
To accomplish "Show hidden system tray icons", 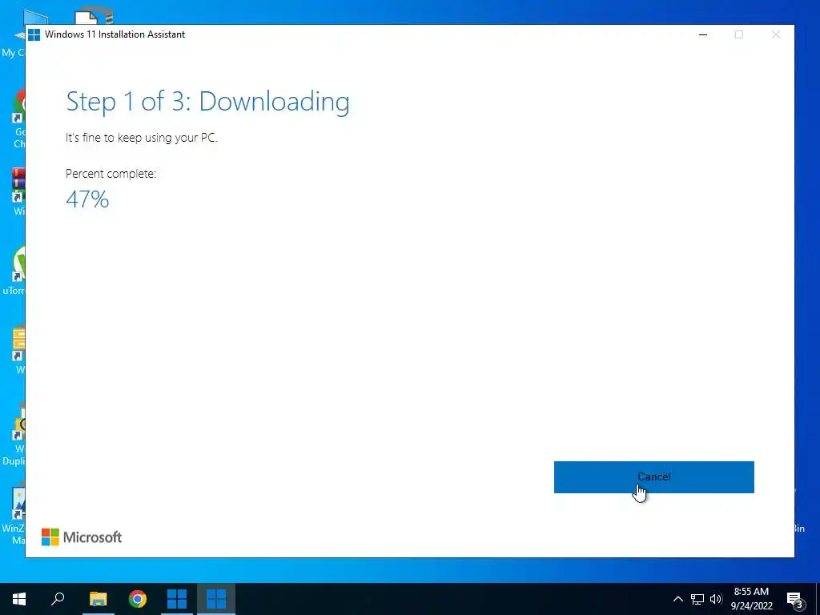I will coord(677,599).
